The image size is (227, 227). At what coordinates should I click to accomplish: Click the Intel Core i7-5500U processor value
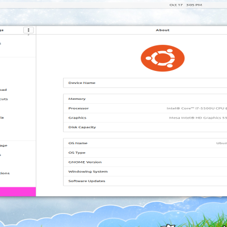point(197,108)
